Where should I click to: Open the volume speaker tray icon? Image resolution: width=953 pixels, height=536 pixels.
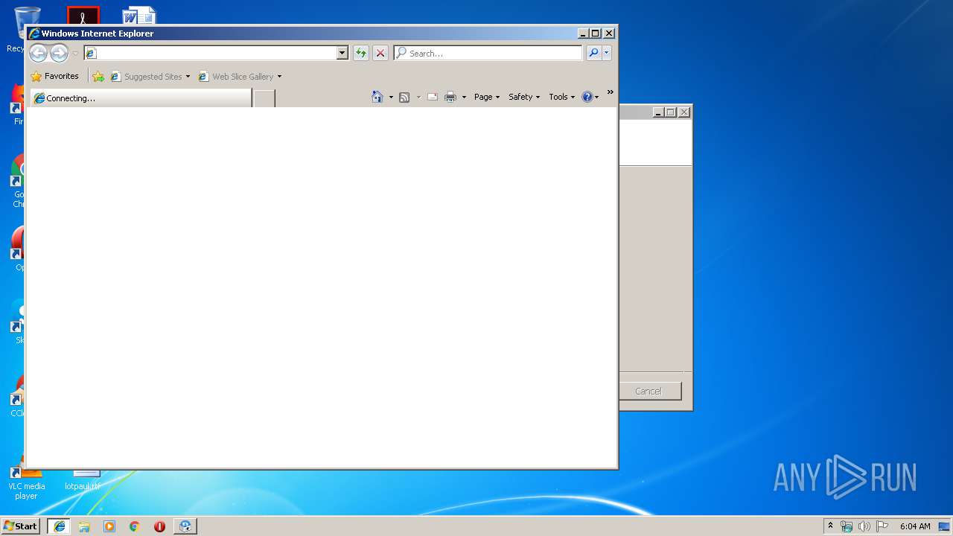click(864, 526)
